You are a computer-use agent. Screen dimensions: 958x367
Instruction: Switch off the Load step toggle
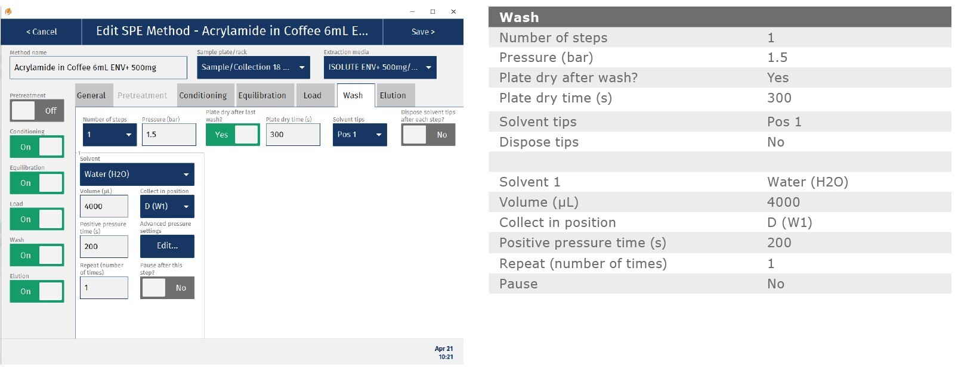coord(37,219)
